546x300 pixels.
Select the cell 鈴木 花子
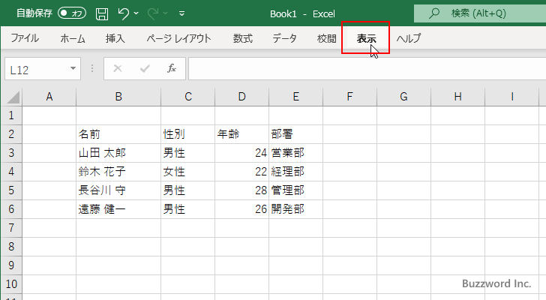(118, 172)
